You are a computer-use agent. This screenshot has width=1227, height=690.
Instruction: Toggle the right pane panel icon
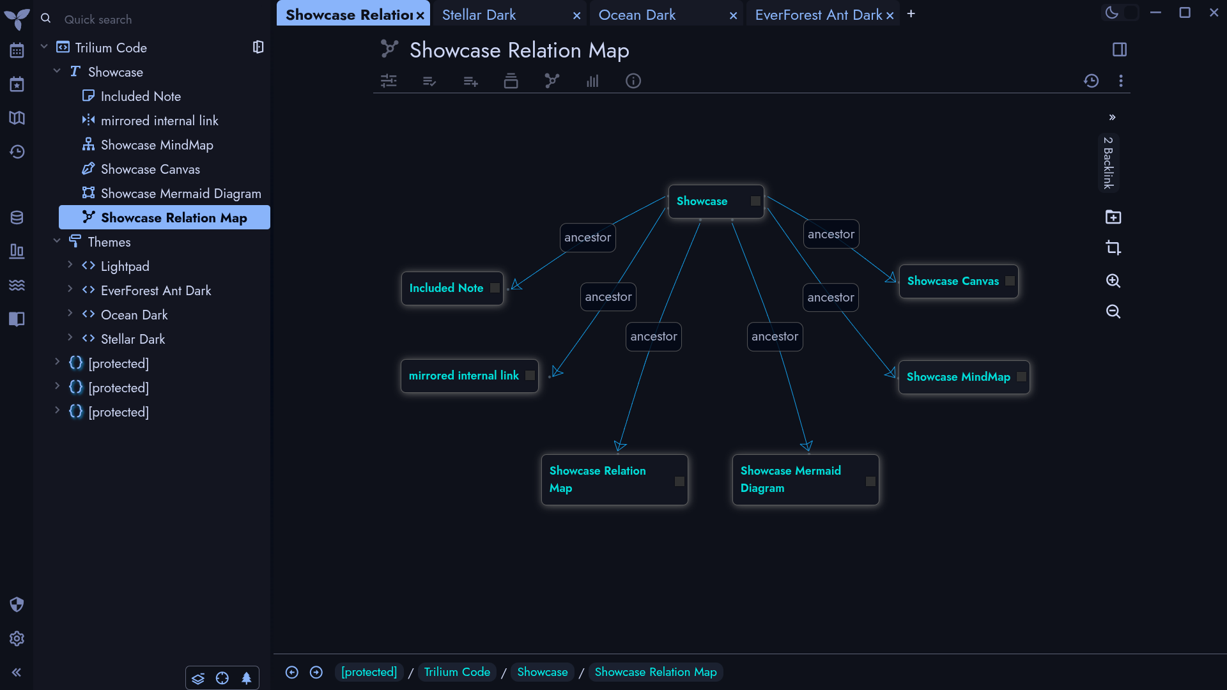click(x=1120, y=49)
